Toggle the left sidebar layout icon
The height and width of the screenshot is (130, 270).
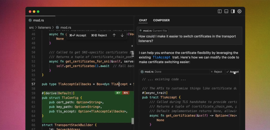click(x=220, y=11)
